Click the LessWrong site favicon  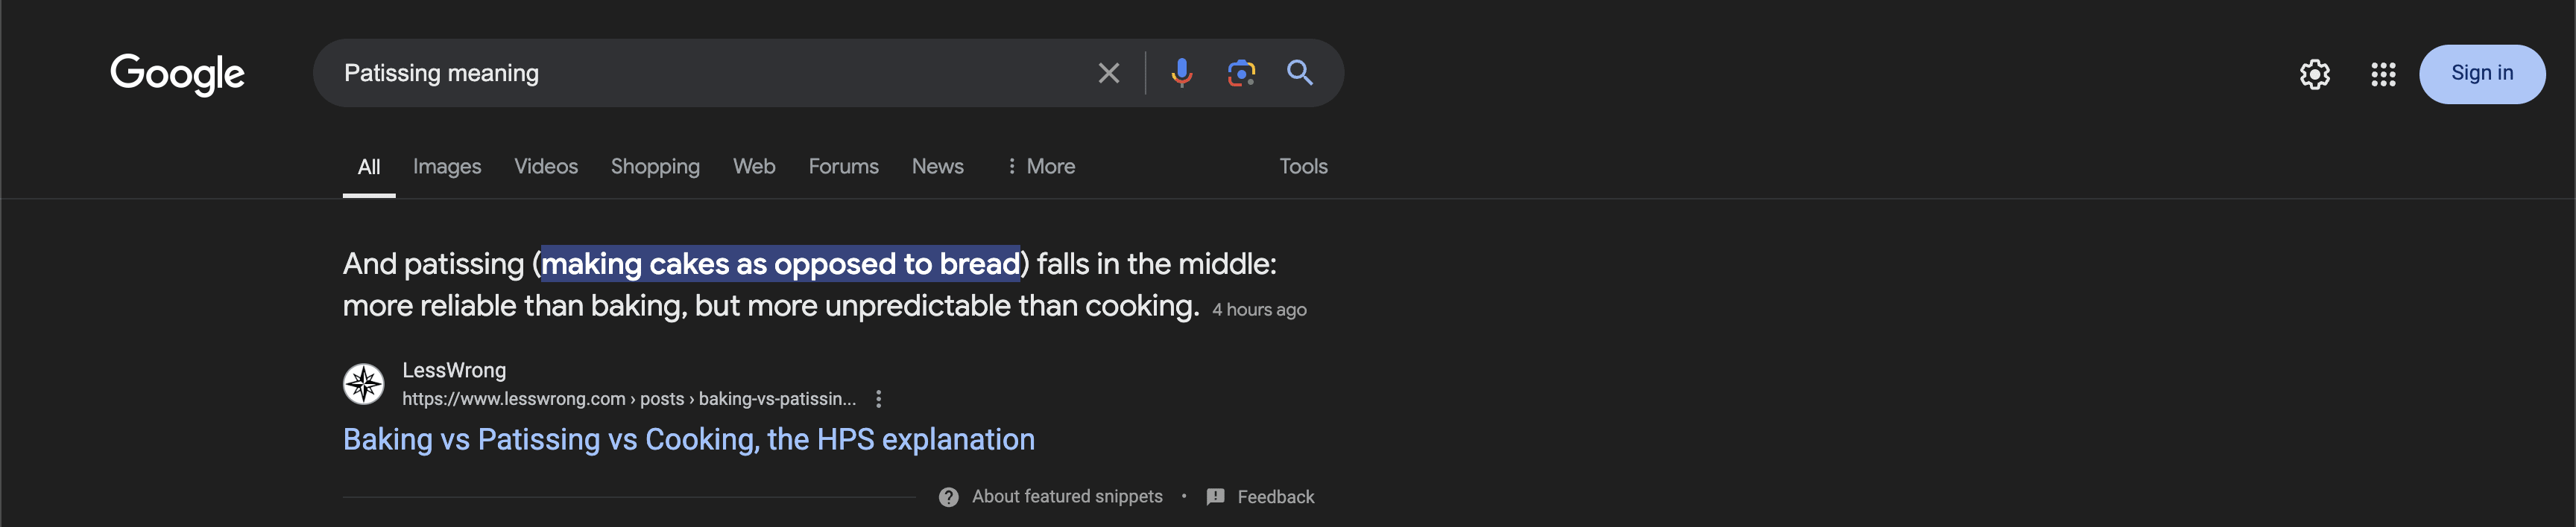coord(364,383)
